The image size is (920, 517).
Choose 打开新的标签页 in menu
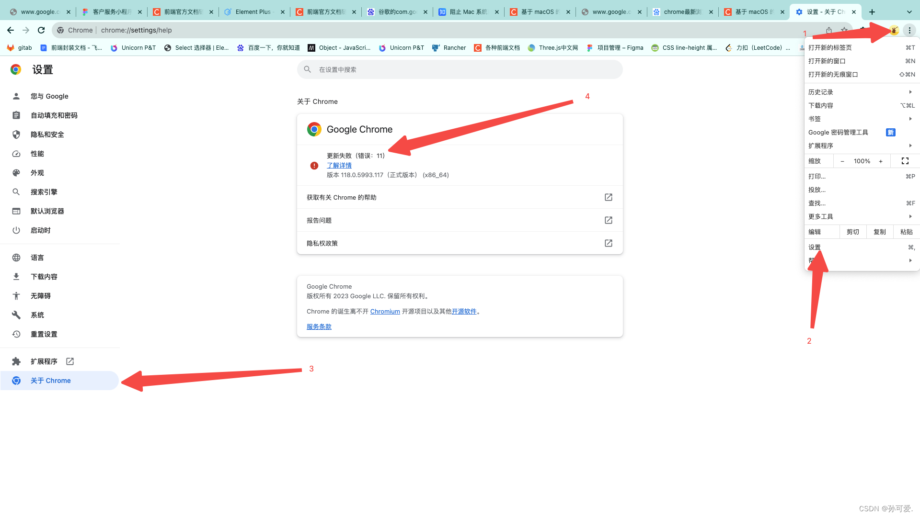pyautogui.click(x=862, y=48)
